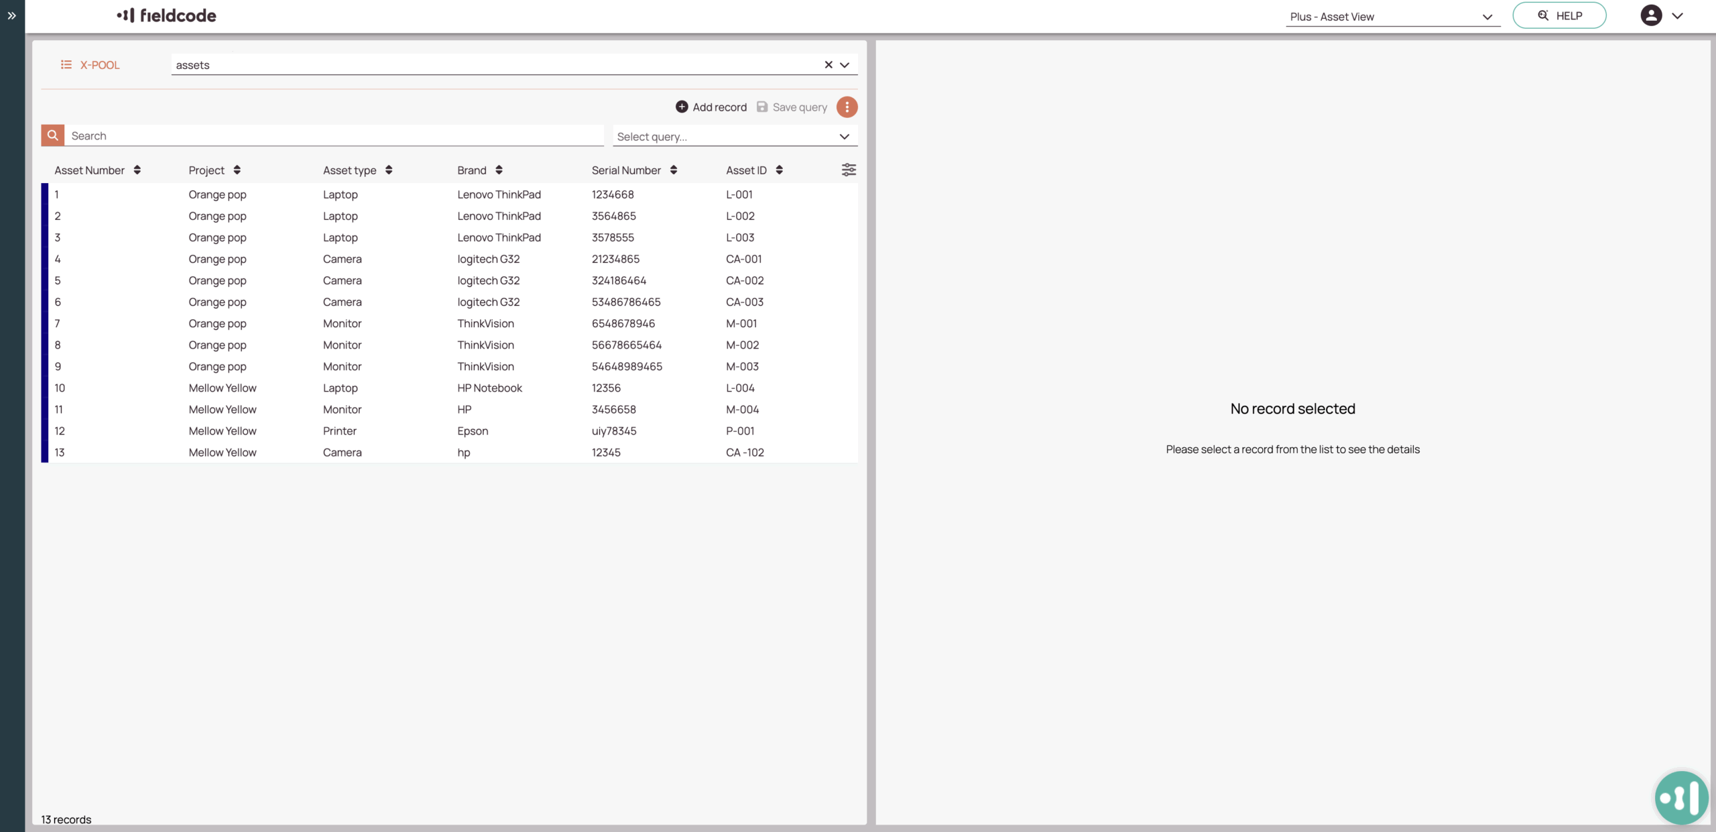Click the Mellow Yellow cell in row 11
This screenshot has height=832, width=1716.
(x=223, y=409)
